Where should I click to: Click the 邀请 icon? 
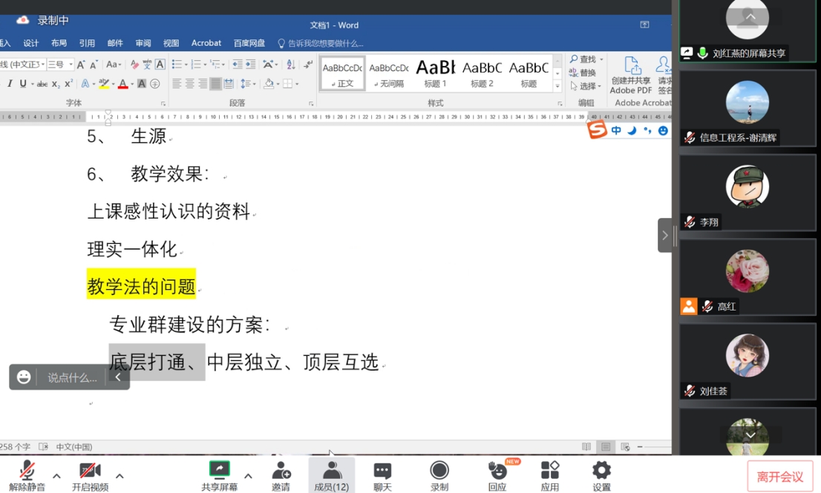click(x=281, y=476)
